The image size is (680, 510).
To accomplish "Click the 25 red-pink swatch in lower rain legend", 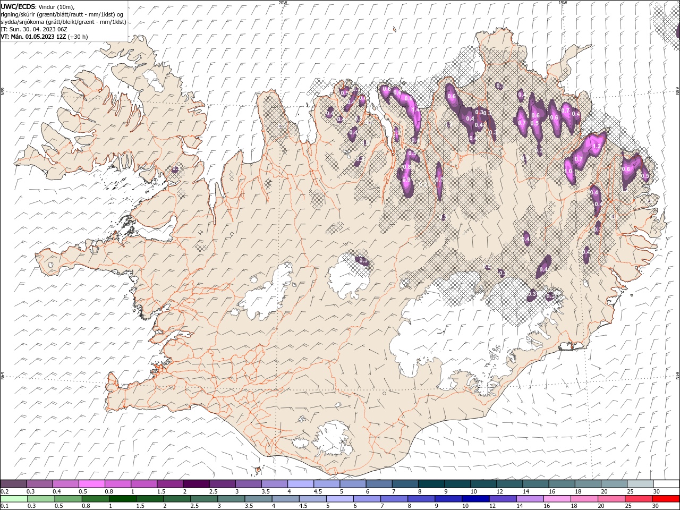I will 639,499.
